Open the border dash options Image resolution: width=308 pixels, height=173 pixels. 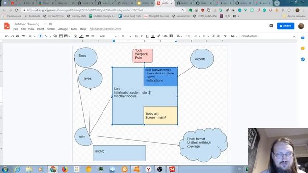point(93,36)
